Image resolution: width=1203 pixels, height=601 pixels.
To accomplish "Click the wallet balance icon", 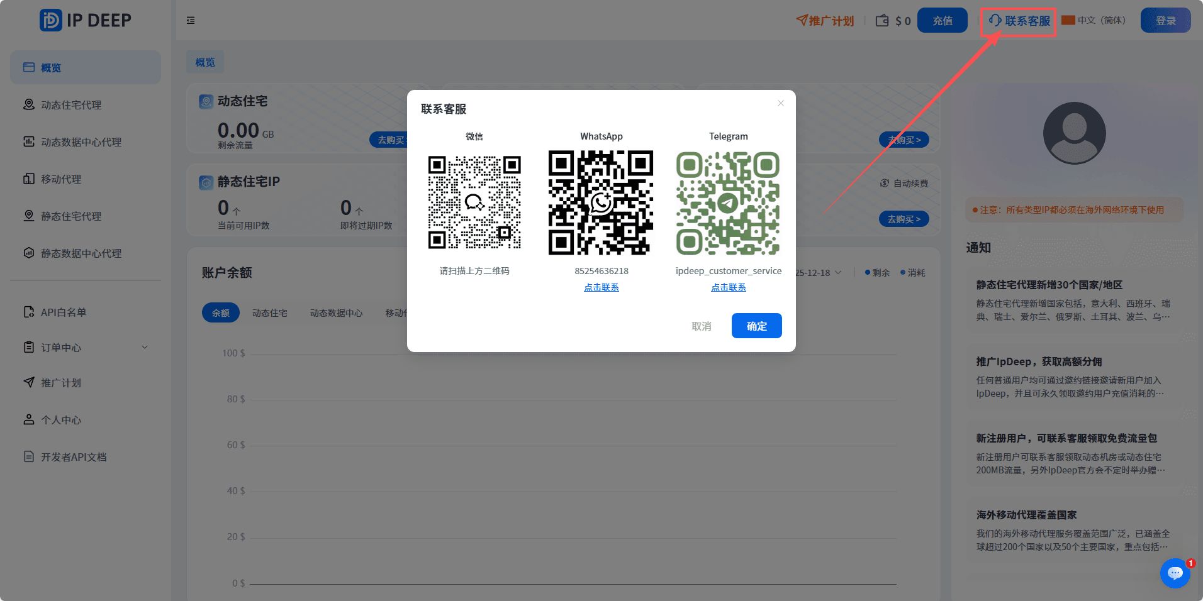I will pyautogui.click(x=882, y=21).
